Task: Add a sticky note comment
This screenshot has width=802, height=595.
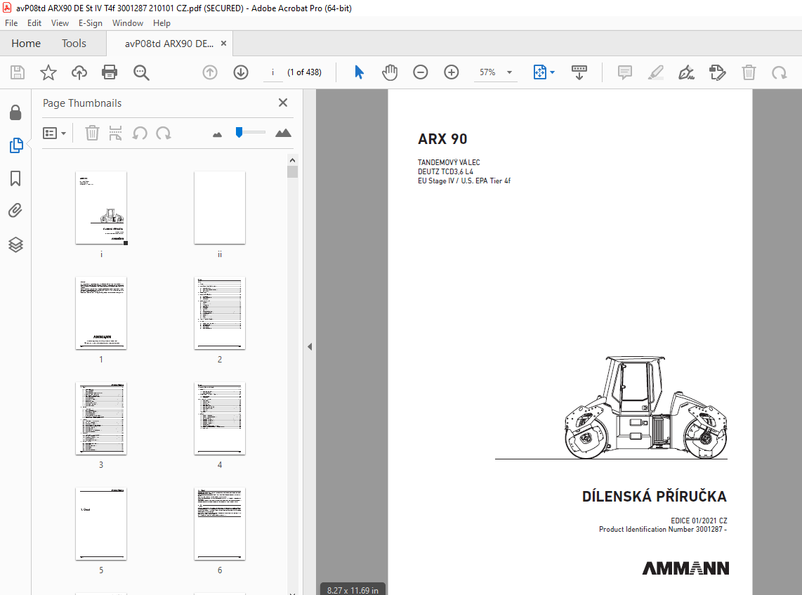Action: (624, 72)
